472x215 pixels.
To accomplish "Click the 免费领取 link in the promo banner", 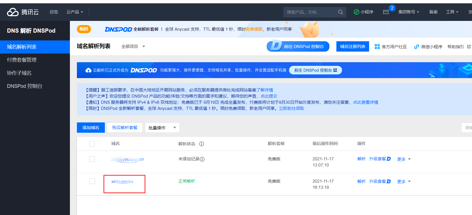I will pos(254,29).
